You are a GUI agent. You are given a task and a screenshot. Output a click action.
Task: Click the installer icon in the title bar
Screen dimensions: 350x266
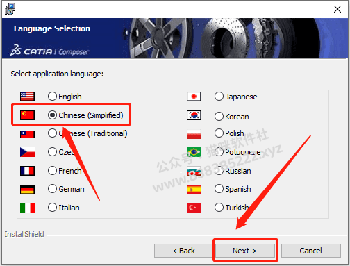point(10,9)
